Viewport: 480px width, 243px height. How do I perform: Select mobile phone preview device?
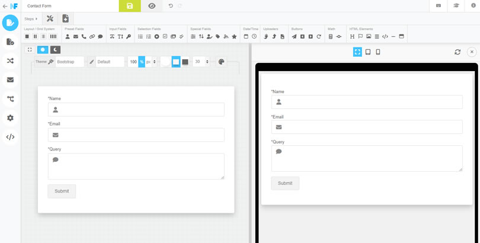click(x=378, y=52)
